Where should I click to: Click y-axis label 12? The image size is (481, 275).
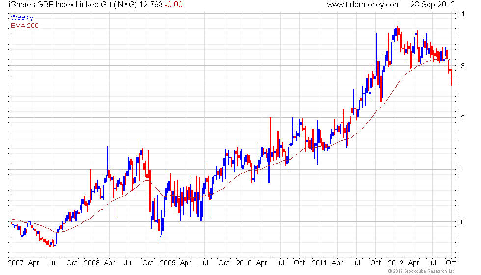coord(461,118)
